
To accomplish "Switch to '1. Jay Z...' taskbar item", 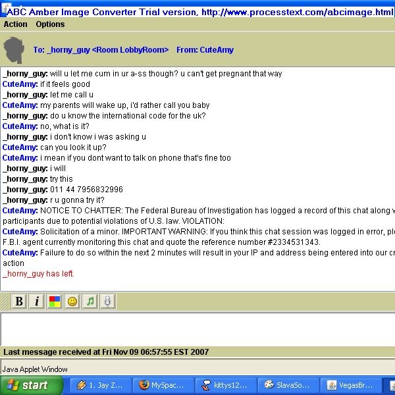I will (101, 385).
